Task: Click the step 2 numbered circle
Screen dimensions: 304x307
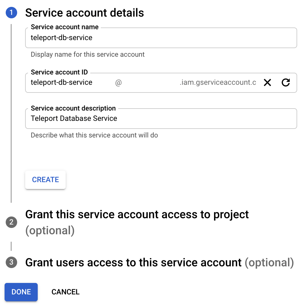Action: (x=11, y=222)
